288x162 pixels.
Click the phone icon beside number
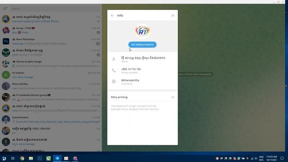(x=114, y=70)
